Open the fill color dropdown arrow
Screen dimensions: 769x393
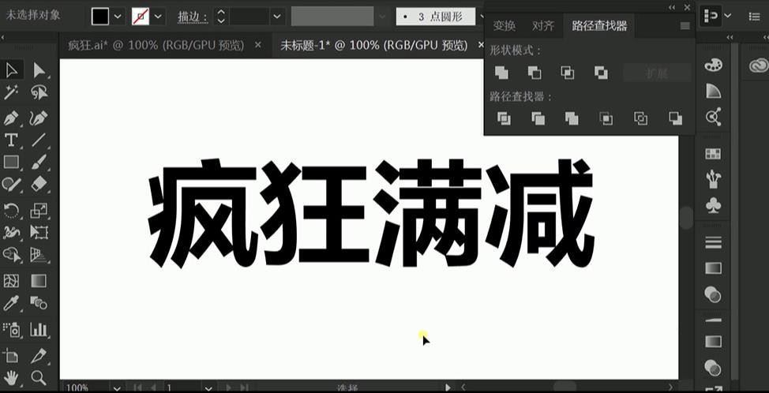[118, 17]
